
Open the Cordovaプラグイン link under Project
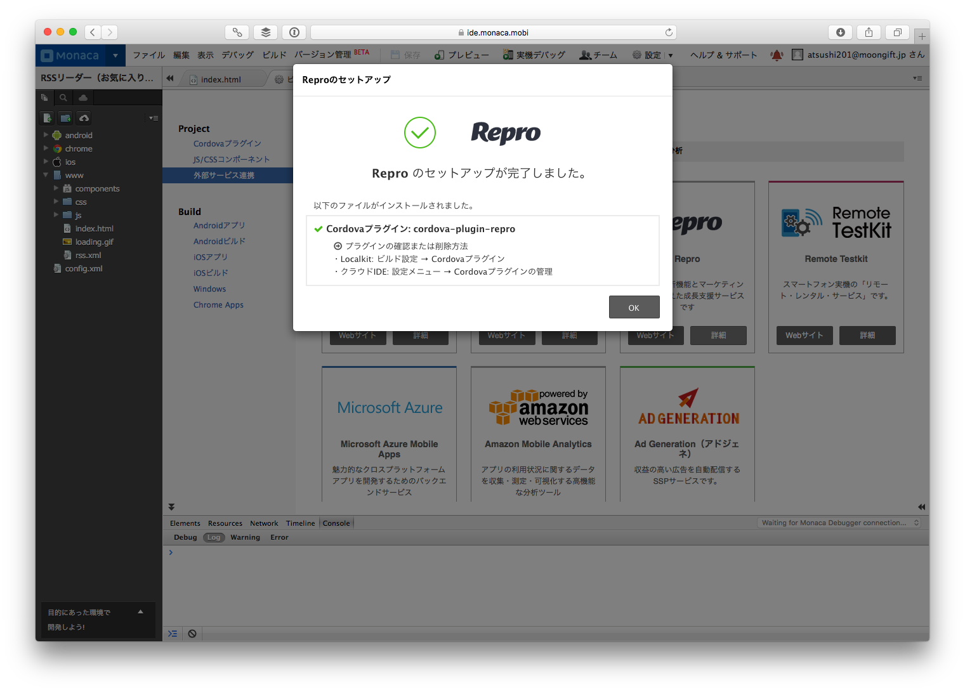coord(227,143)
